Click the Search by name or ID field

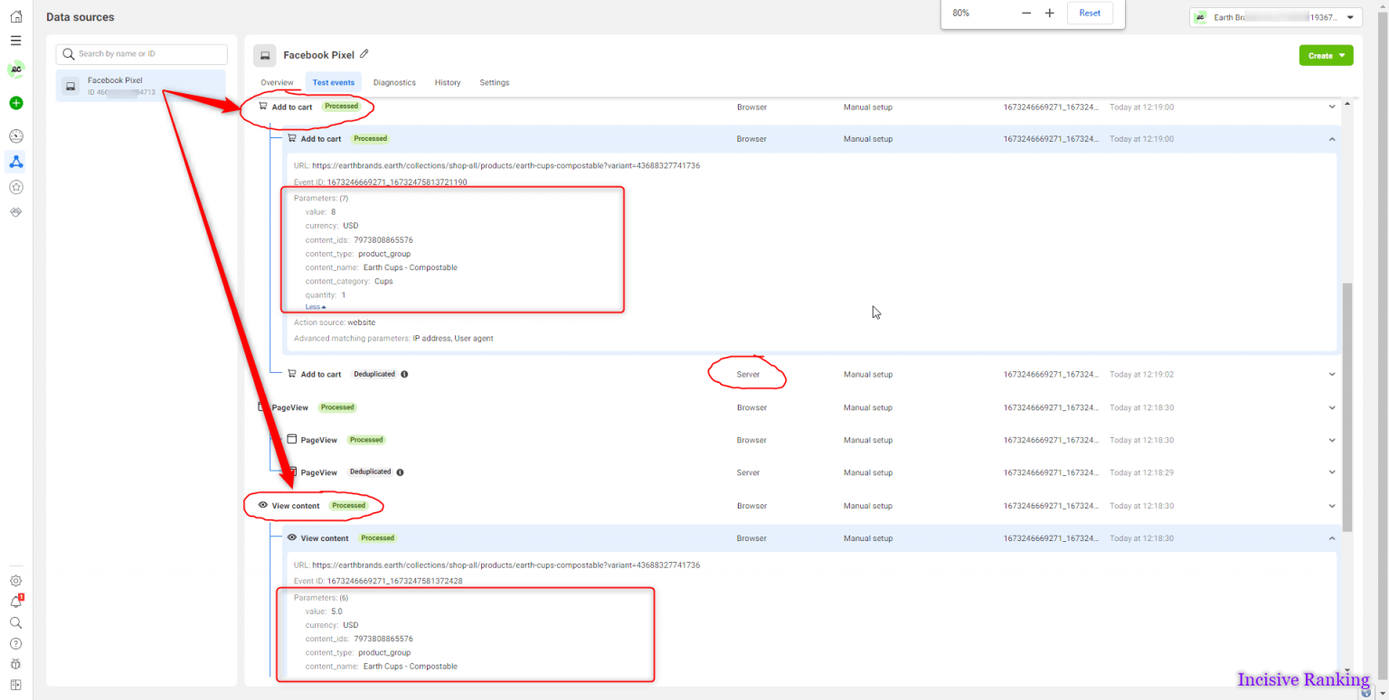coord(142,54)
